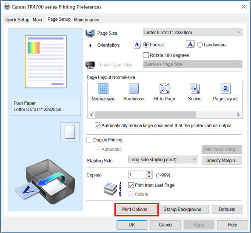Click the Landscape orientation page icon
Viewport: 251px width, 233px height.
190,44
